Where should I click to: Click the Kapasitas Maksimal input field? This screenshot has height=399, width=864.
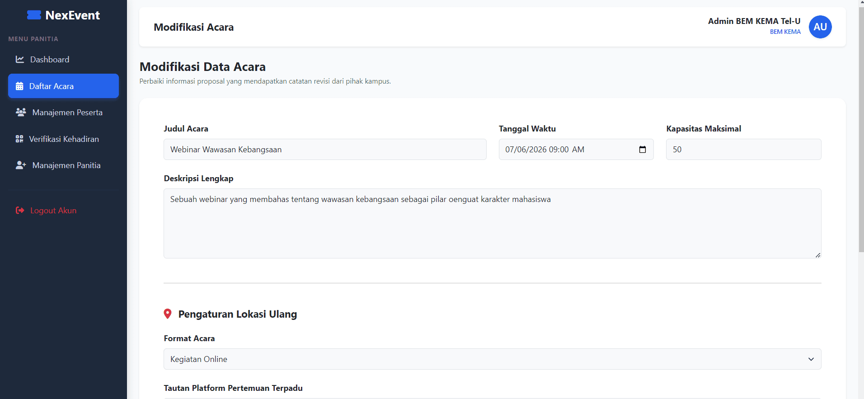pyautogui.click(x=743, y=150)
